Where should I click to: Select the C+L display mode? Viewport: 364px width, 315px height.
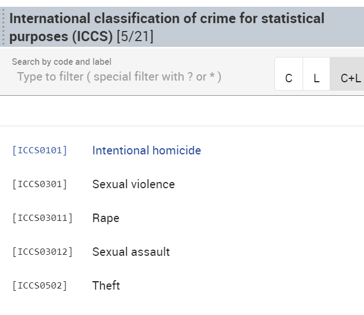click(350, 78)
